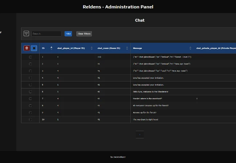Open the 'Forest - Level 1' joinedRoom message

162,57
